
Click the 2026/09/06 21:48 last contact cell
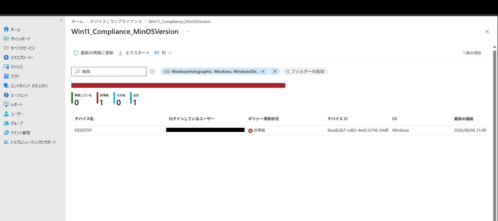click(x=470, y=130)
